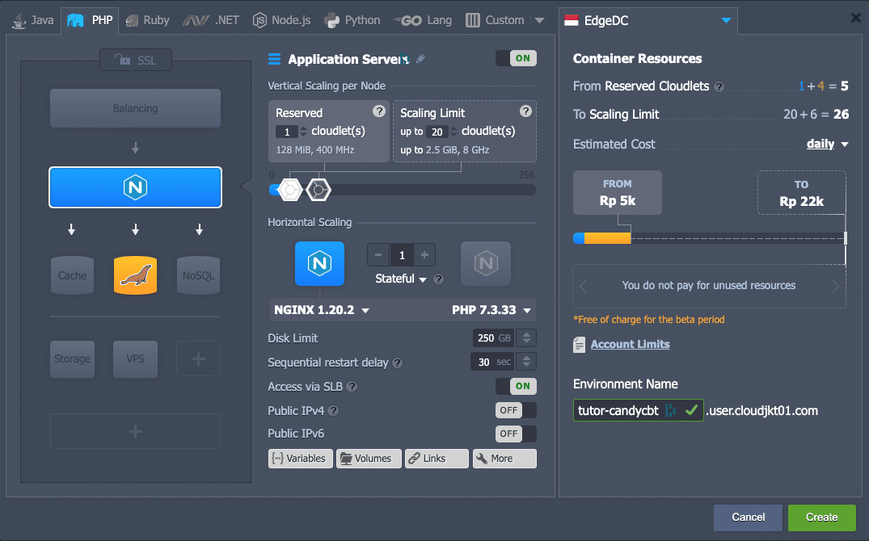Open the PHP 7.3.33 version dropdown

point(491,310)
